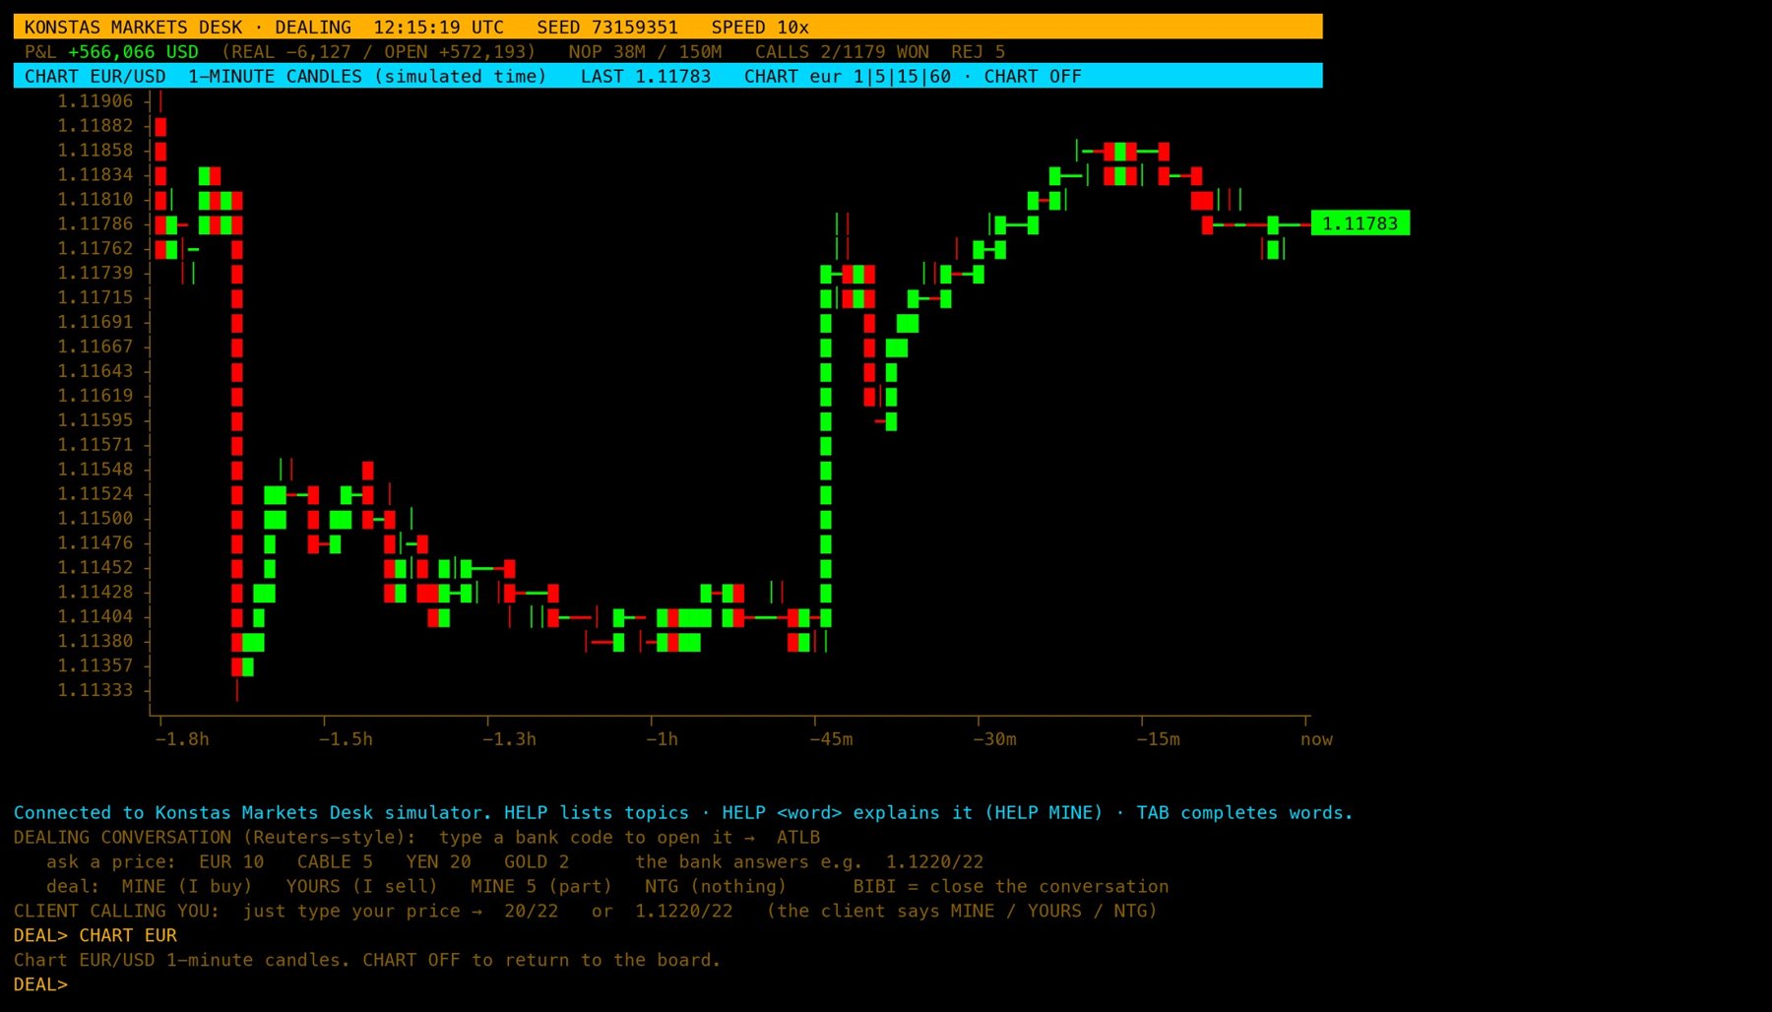Image resolution: width=1772 pixels, height=1012 pixels.
Task: Click the -30m time axis label
Action: (x=995, y=739)
